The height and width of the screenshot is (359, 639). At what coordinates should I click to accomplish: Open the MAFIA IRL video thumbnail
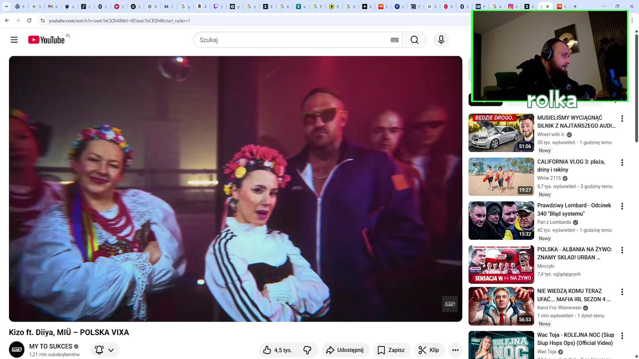501,306
